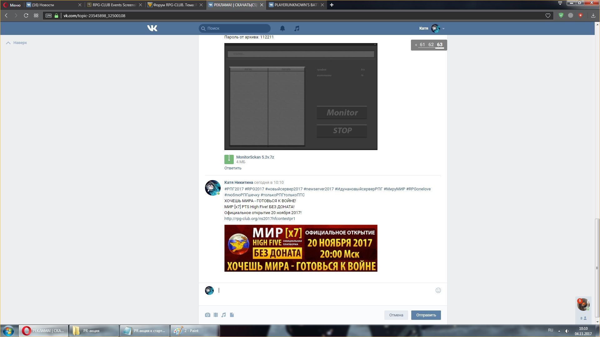Screen dimensions: 600x337
Task: Open Катя Никитина post avatar
Action: coord(212,188)
